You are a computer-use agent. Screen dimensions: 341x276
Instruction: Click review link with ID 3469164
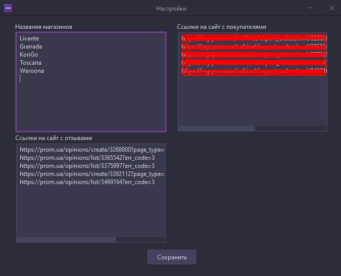pyautogui.click(x=87, y=182)
